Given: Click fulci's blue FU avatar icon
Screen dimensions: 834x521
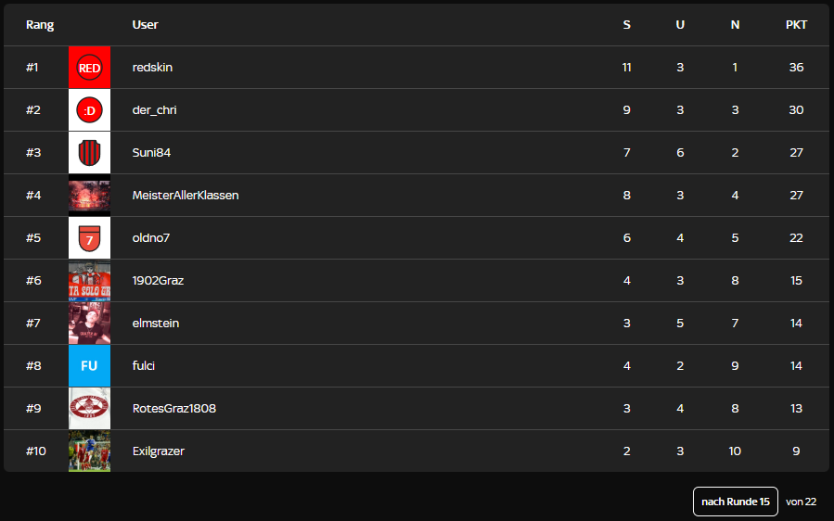Looking at the screenshot, I should point(89,366).
